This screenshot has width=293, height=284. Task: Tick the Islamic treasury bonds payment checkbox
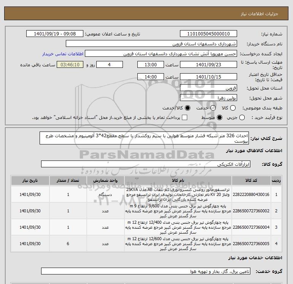click(x=185, y=117)
